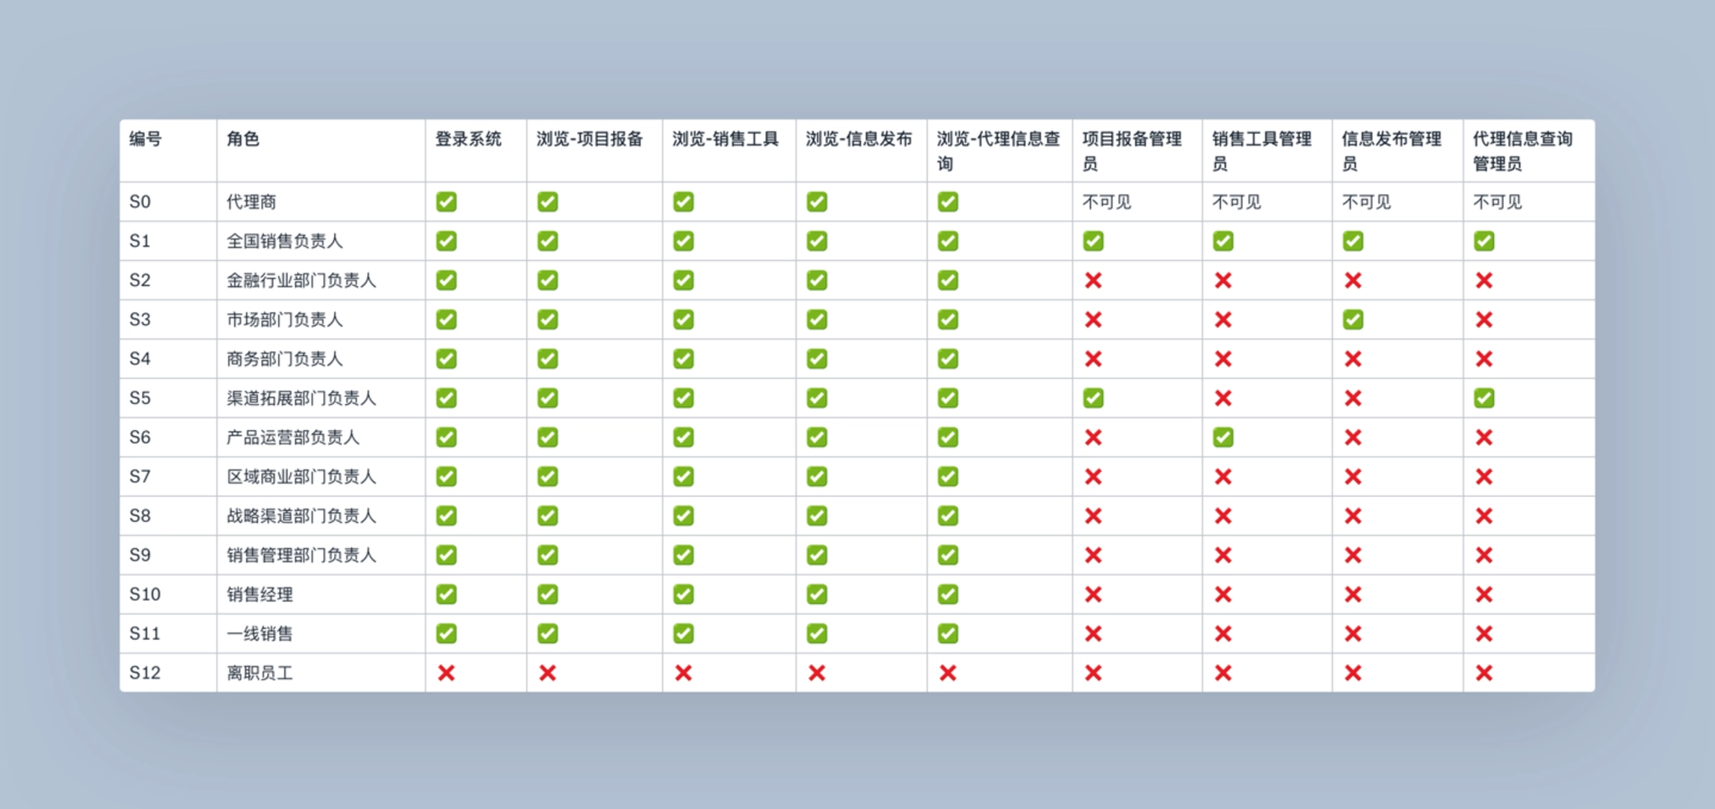Click the 登录系统 column header

click(468, 139)
